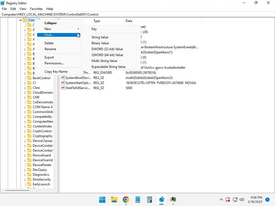Open the New submenu entry
Viewport: 275px width, 206px height.
59,29
